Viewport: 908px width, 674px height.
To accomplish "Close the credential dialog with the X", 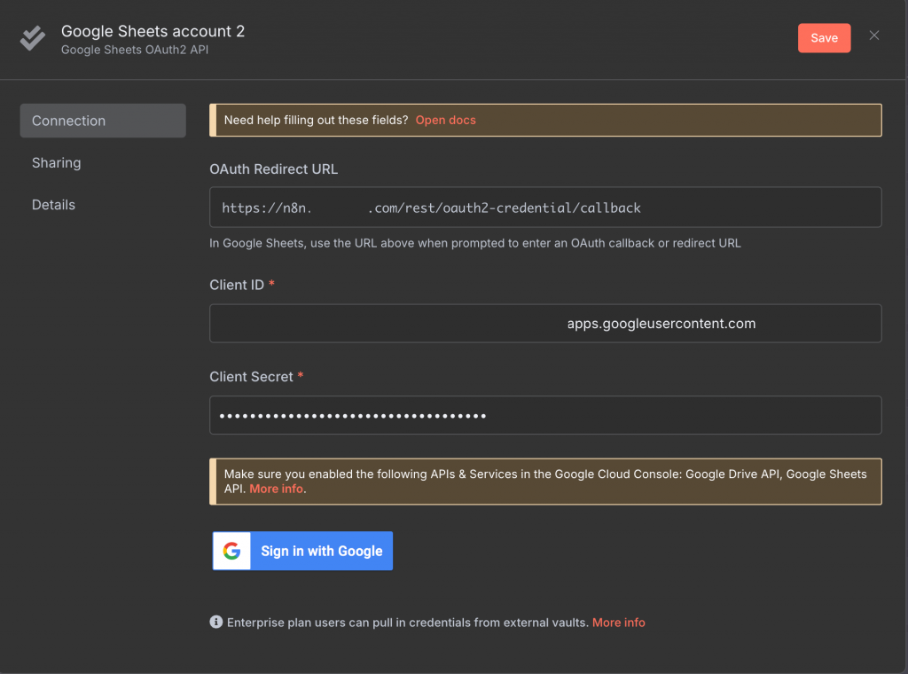I will tap(874, 35).
